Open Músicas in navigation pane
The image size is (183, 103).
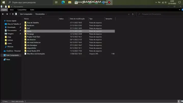click(x=10, y=46)
